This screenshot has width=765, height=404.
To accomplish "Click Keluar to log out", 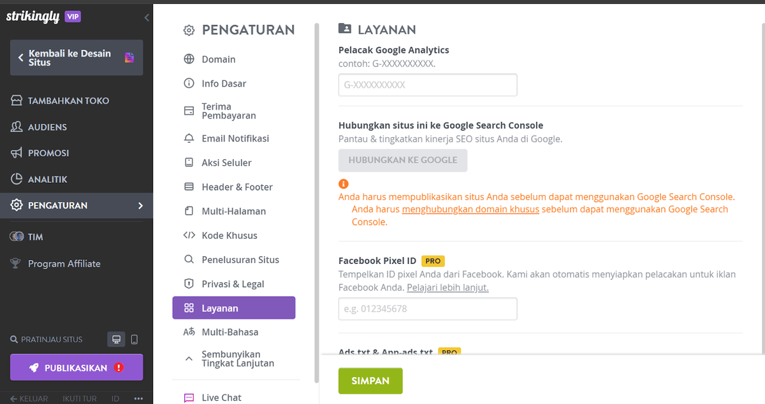I will (x=29, y=399).
